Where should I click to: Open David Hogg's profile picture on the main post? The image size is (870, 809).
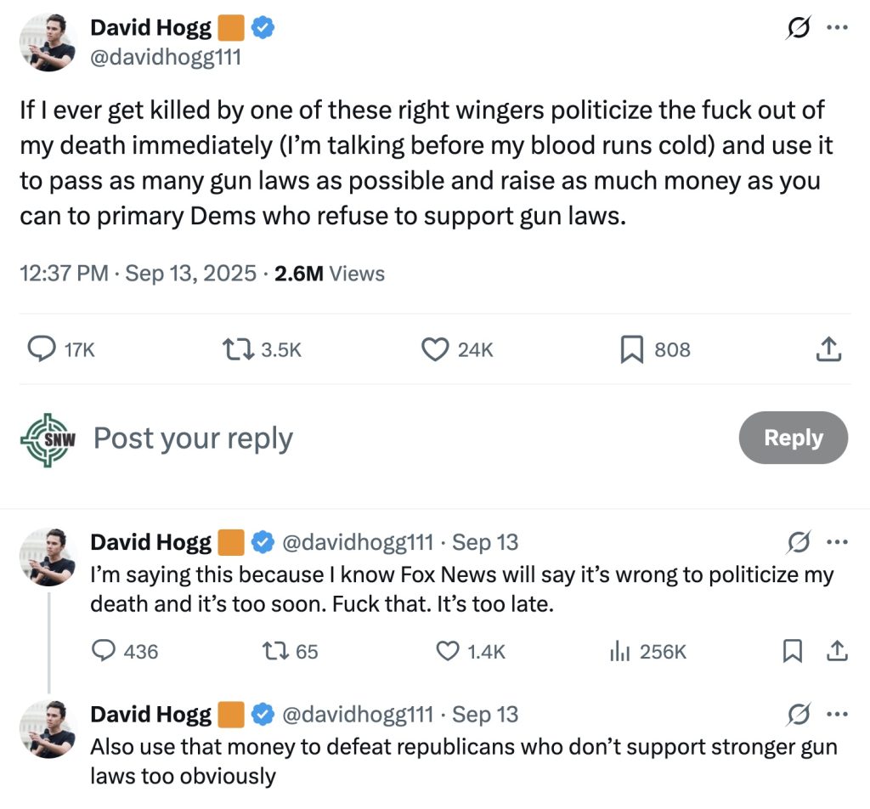[48, 42]
